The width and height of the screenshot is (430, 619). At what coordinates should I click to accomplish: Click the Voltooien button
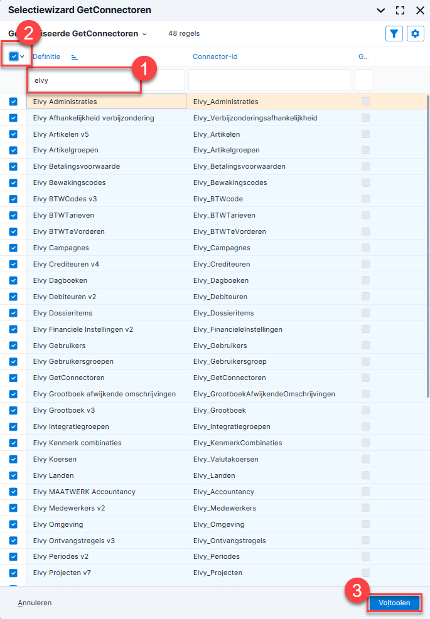[x=394, y=603]
